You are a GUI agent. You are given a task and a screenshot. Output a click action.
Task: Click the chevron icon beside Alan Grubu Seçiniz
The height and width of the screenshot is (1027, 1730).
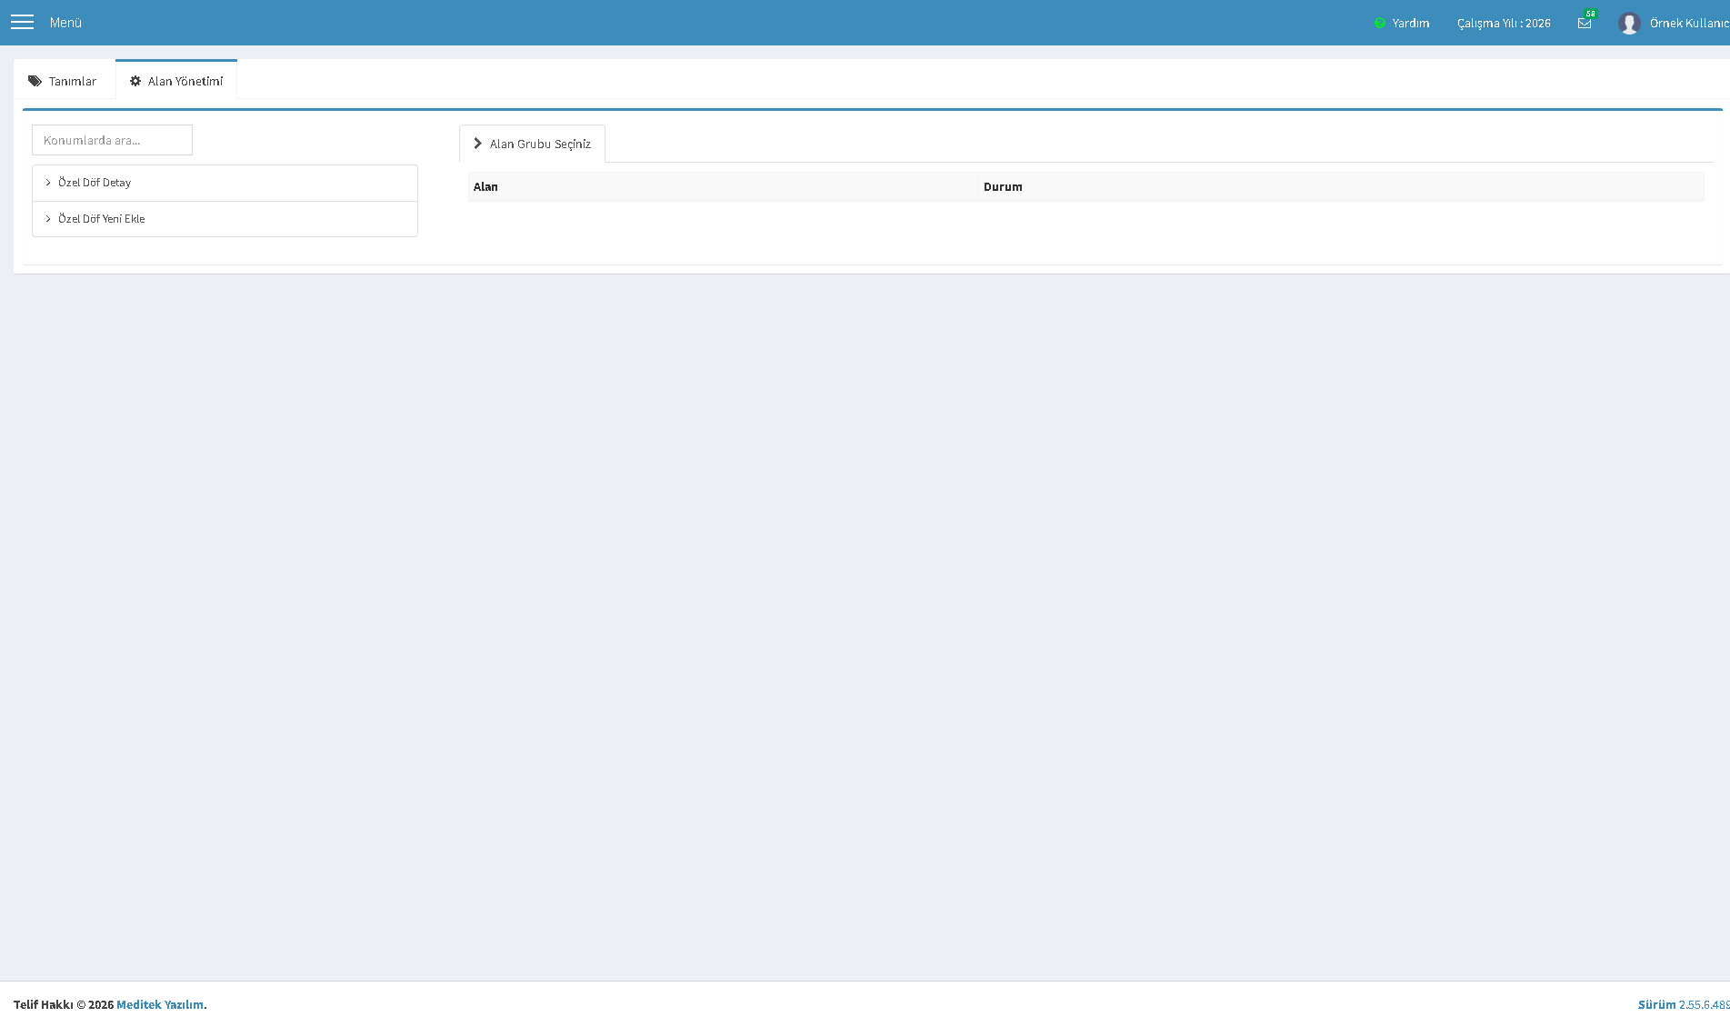[x=477, y=144]
